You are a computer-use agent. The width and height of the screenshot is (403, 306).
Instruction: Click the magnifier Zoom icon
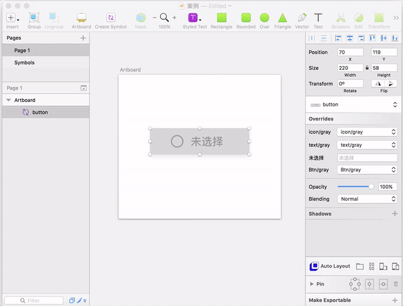coord(164,18)
